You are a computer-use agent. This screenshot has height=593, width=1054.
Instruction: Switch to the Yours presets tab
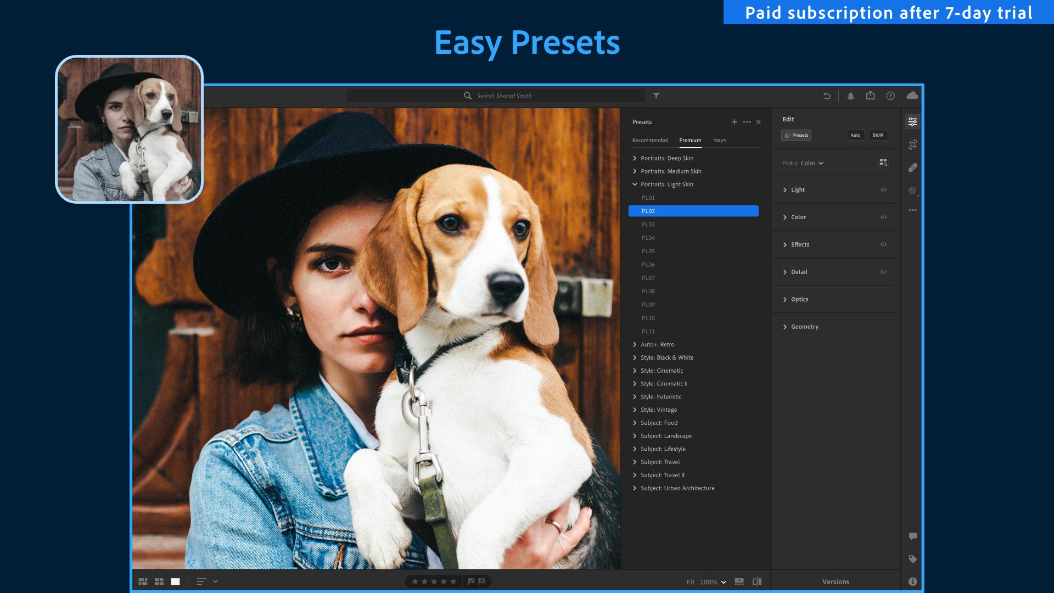[x=720, y=141]
